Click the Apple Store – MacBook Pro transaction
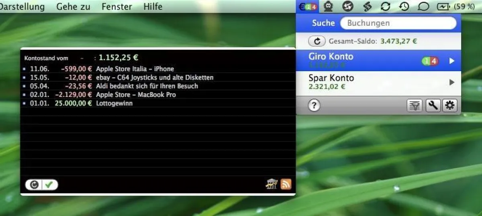Screen dimensions: 482x216 (158, 95)
